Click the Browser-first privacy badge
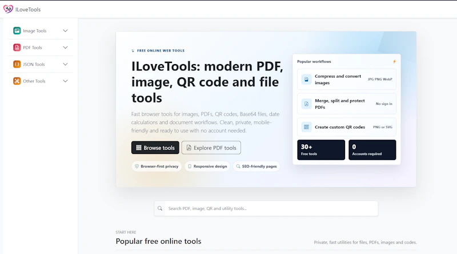 pyautogui.click(x=157, y=166)
